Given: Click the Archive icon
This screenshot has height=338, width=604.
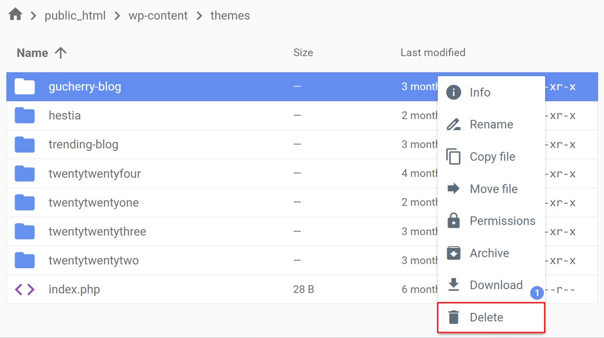Looking at the screenshot, I should click(453, 253).
